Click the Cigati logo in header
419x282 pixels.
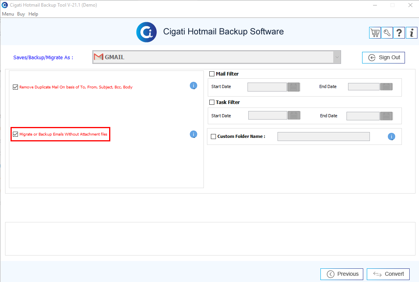point(147,32)
